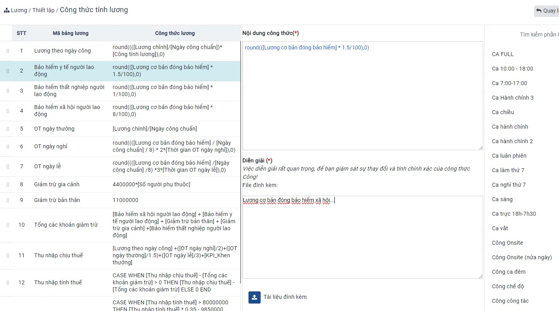
Task: Click drag handle of Lương theo ngày công row
Action: (7, 51)
